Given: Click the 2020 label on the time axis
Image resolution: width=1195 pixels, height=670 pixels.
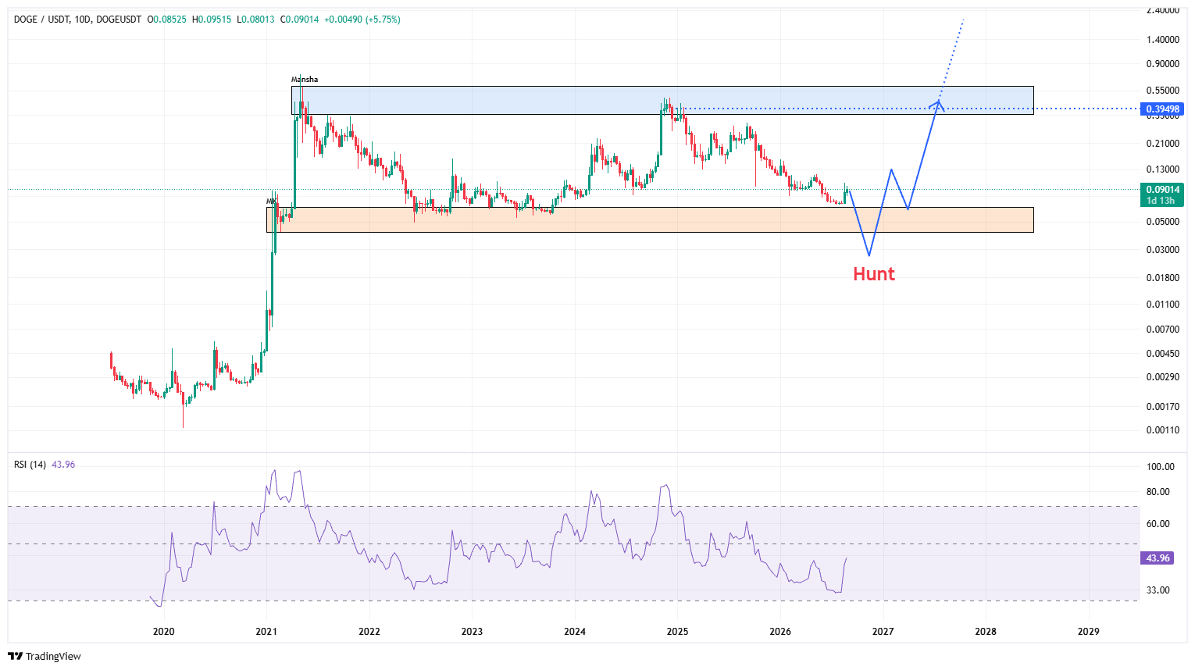Looking at the screenshot, I should (163, 632).
